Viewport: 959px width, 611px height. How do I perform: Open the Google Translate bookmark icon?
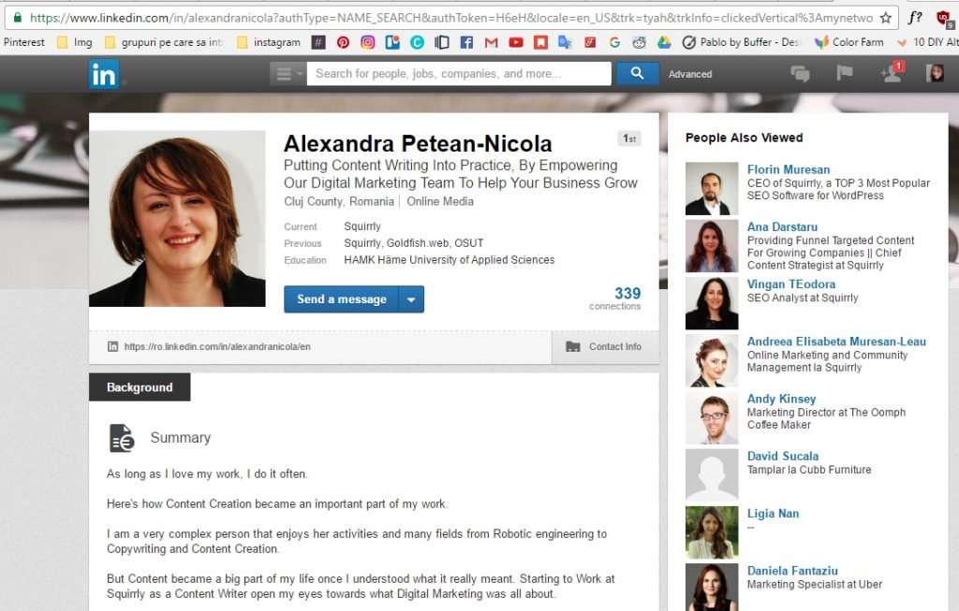click(x=565, y=42)
